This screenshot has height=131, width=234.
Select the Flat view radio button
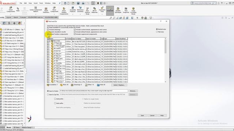[157, 32]
